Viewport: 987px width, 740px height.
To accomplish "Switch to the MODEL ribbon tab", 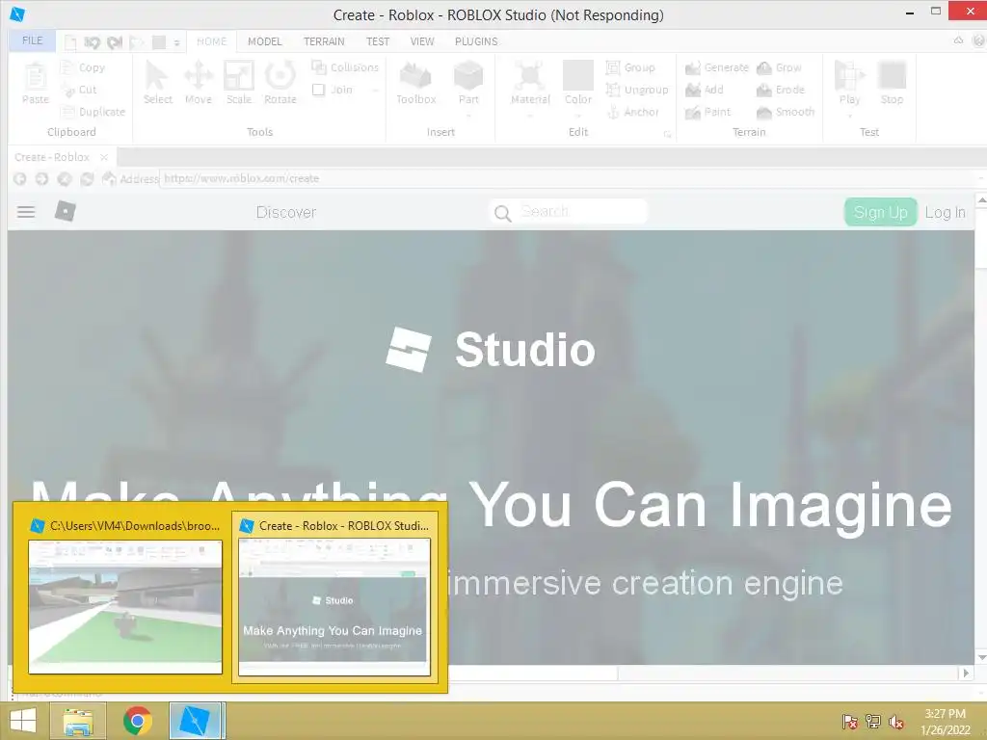I will point(264,41).
